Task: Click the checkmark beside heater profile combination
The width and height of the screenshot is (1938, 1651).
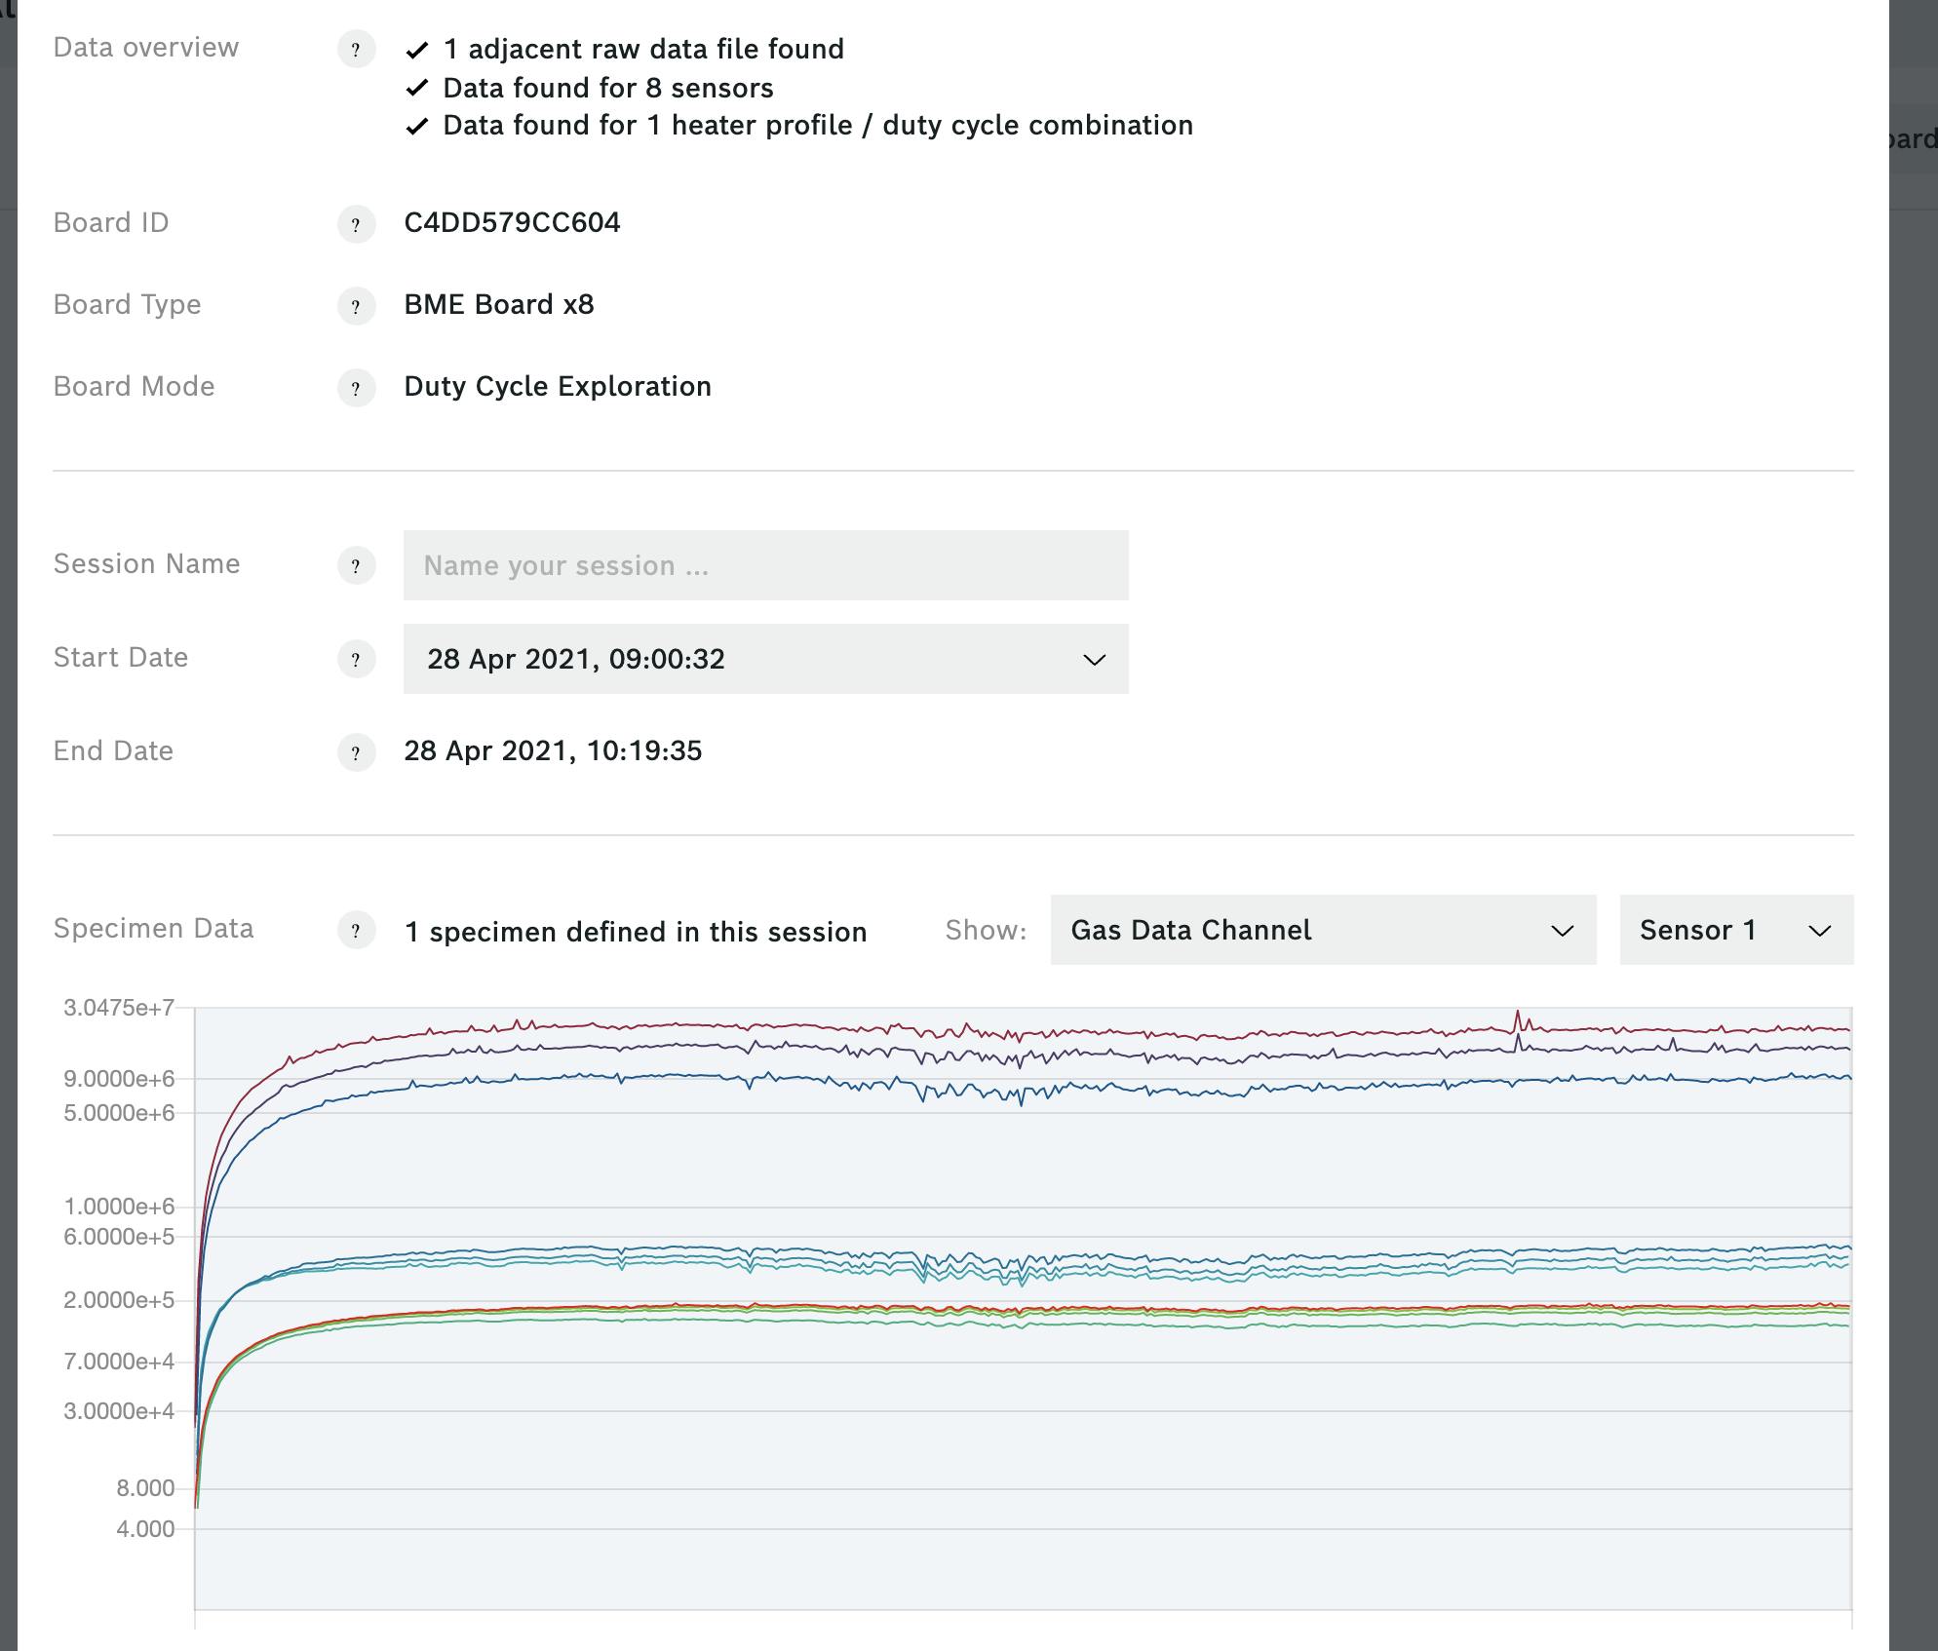Action: (419, 125)
